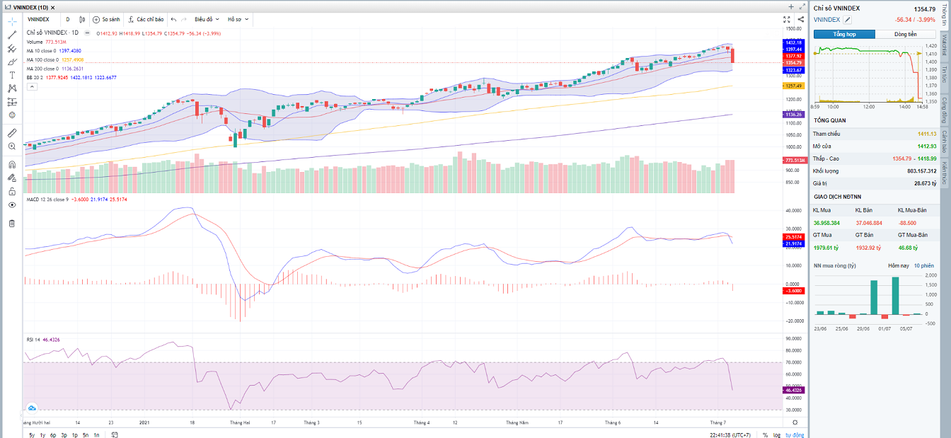Open the Biểu đồ dropdown
Screen dimensions: 951x438
(x=207, y=19)
